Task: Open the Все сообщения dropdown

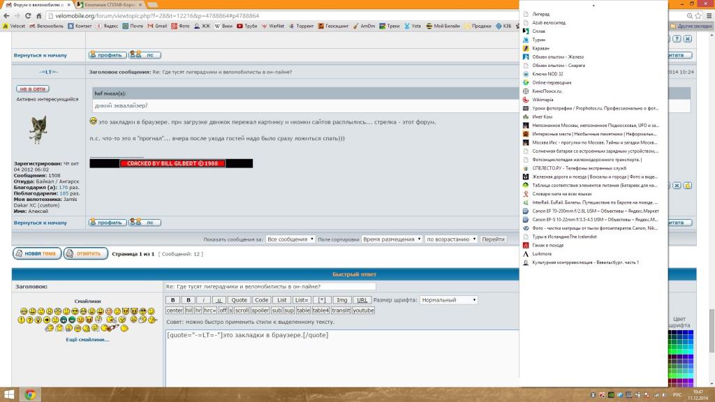Action: pos(290,239)
